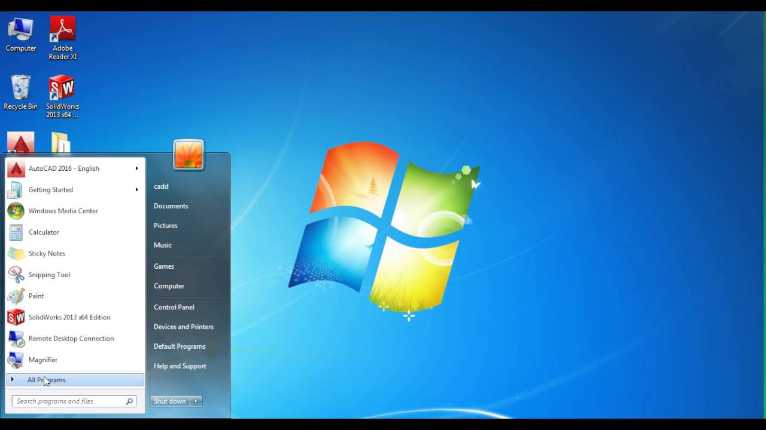Launch Windows Media Center entry
Screen dimensions: 766x430
[x=75, y=211]
